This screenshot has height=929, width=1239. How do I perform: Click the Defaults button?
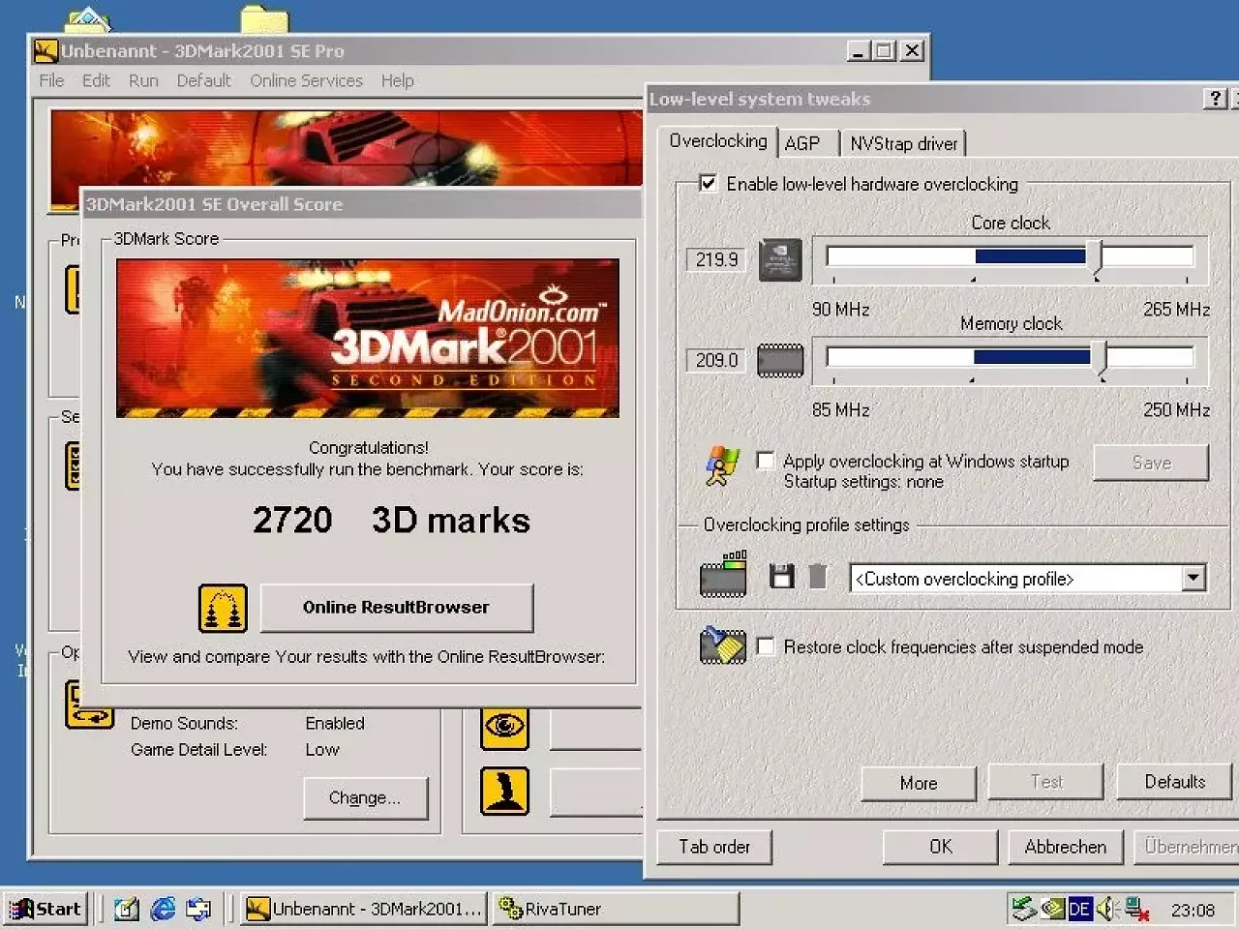point(1175,781)
